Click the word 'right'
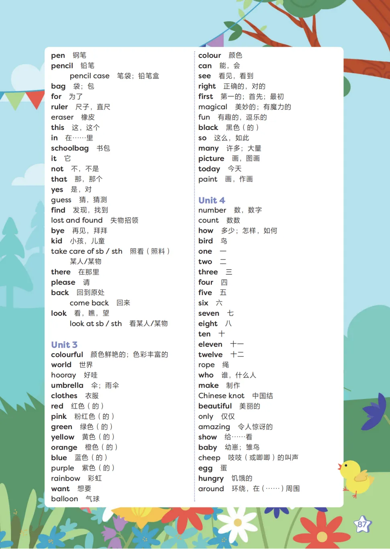Screen dimensions: 390x549 (207, 86)
